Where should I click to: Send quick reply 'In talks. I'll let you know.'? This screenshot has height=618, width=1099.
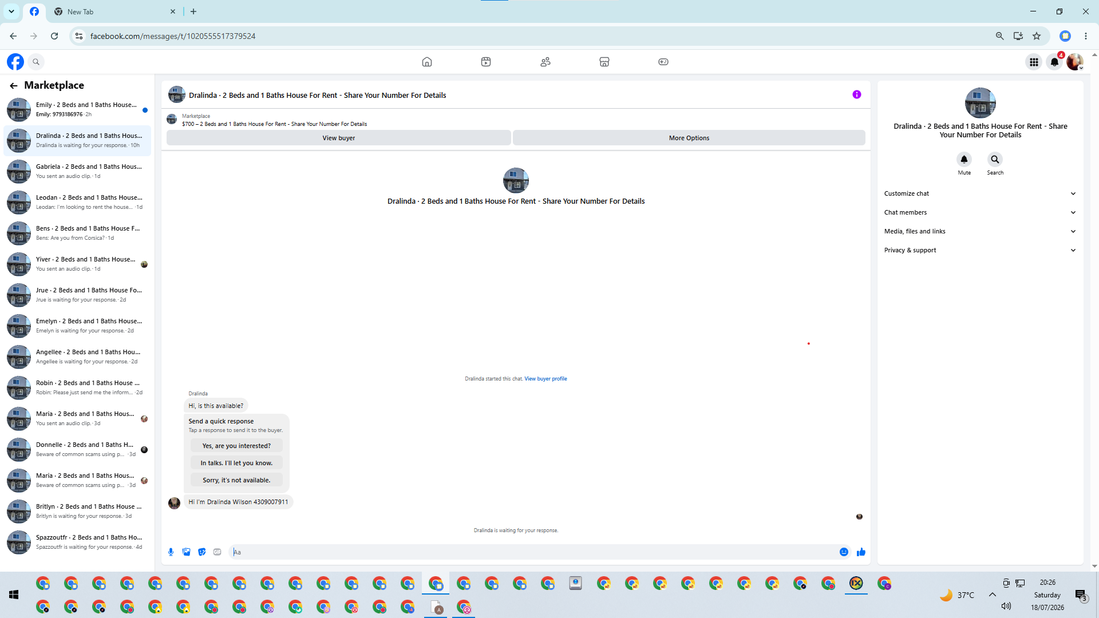[236, 463]
